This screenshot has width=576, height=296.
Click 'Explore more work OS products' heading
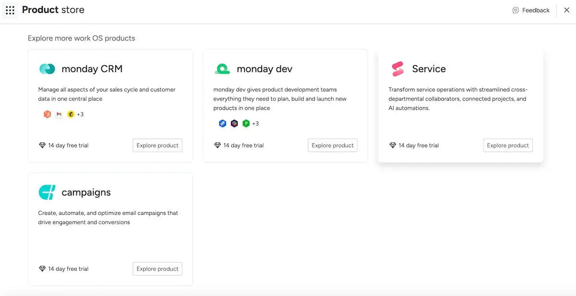pyautogui.click(x=82, y=38)
